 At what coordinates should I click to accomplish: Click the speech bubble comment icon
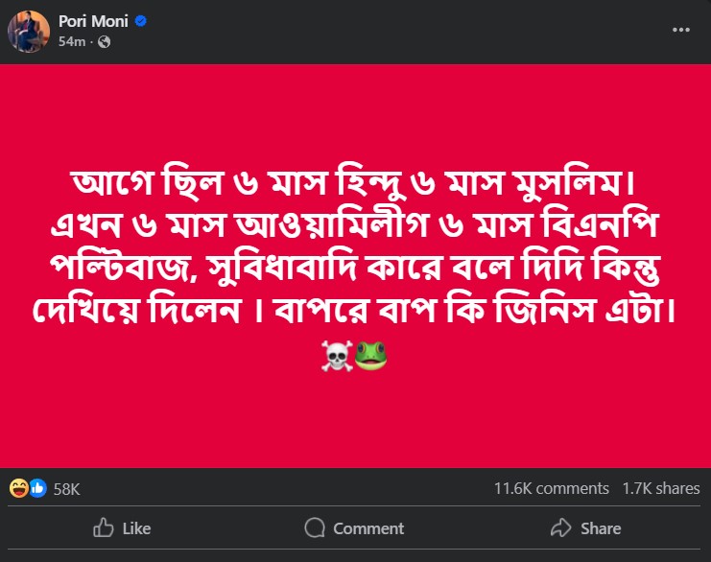[315, 528]
